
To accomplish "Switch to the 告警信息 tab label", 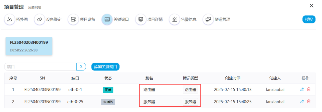I will pyautogui.click(x=189, y=19).
